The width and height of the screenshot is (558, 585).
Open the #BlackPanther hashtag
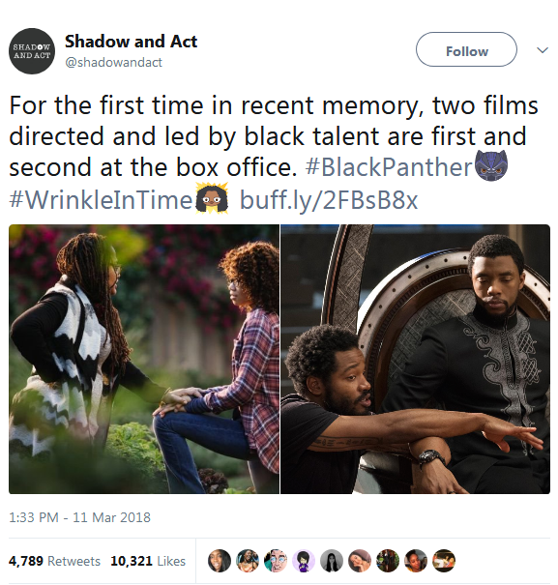pyautogui.click(x=389, y=166)
